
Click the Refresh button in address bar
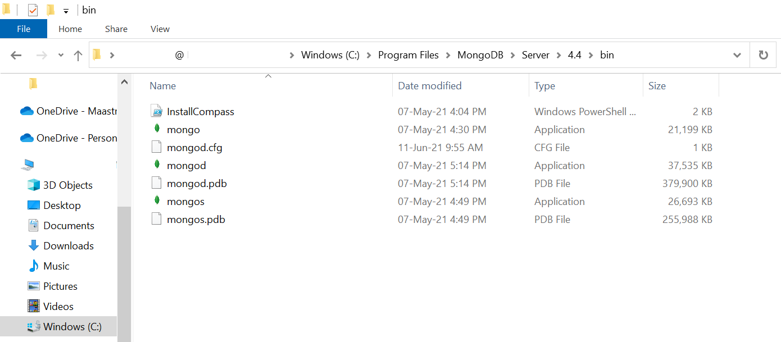763,55
